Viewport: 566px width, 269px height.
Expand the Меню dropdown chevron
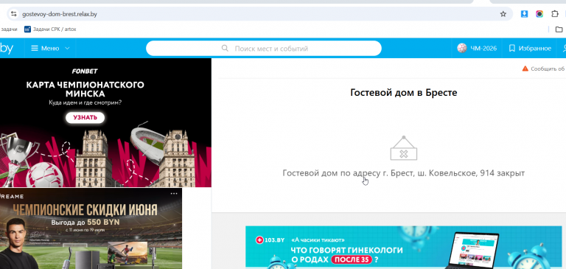(67, 49)
